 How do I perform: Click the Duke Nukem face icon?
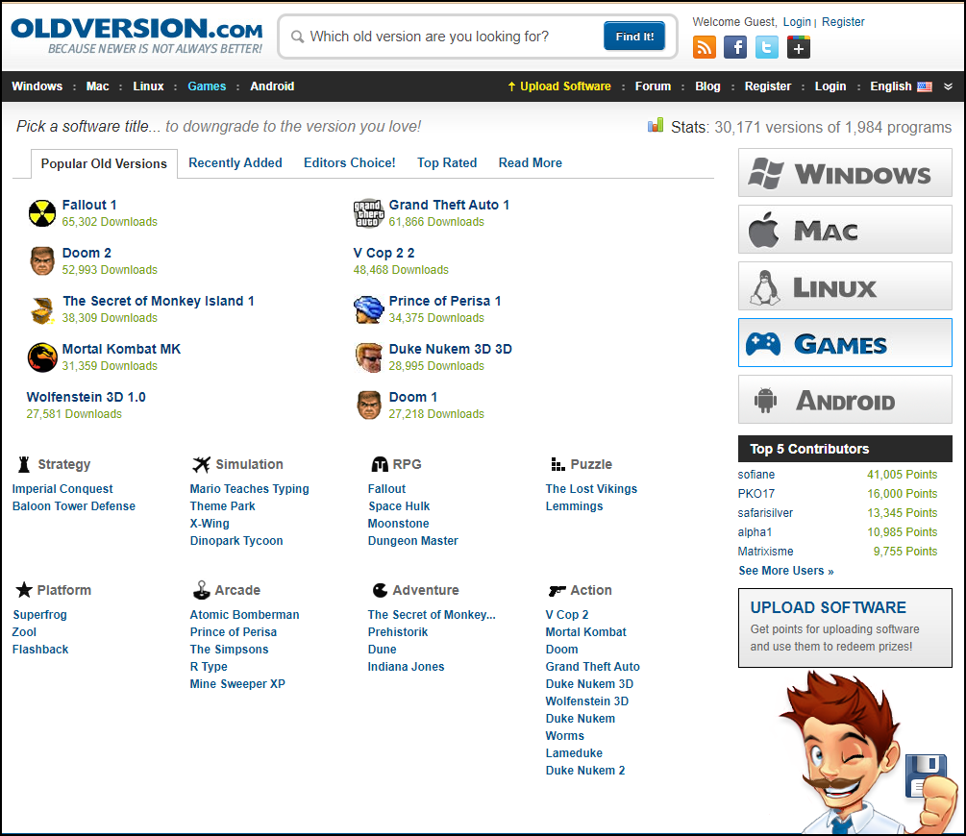pos(368,357)
